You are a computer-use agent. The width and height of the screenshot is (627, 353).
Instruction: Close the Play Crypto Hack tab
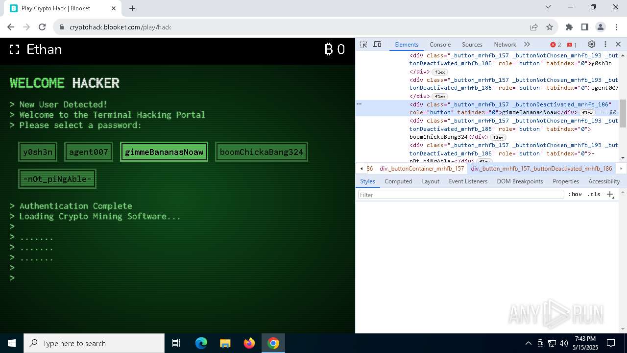pos(114,8)
